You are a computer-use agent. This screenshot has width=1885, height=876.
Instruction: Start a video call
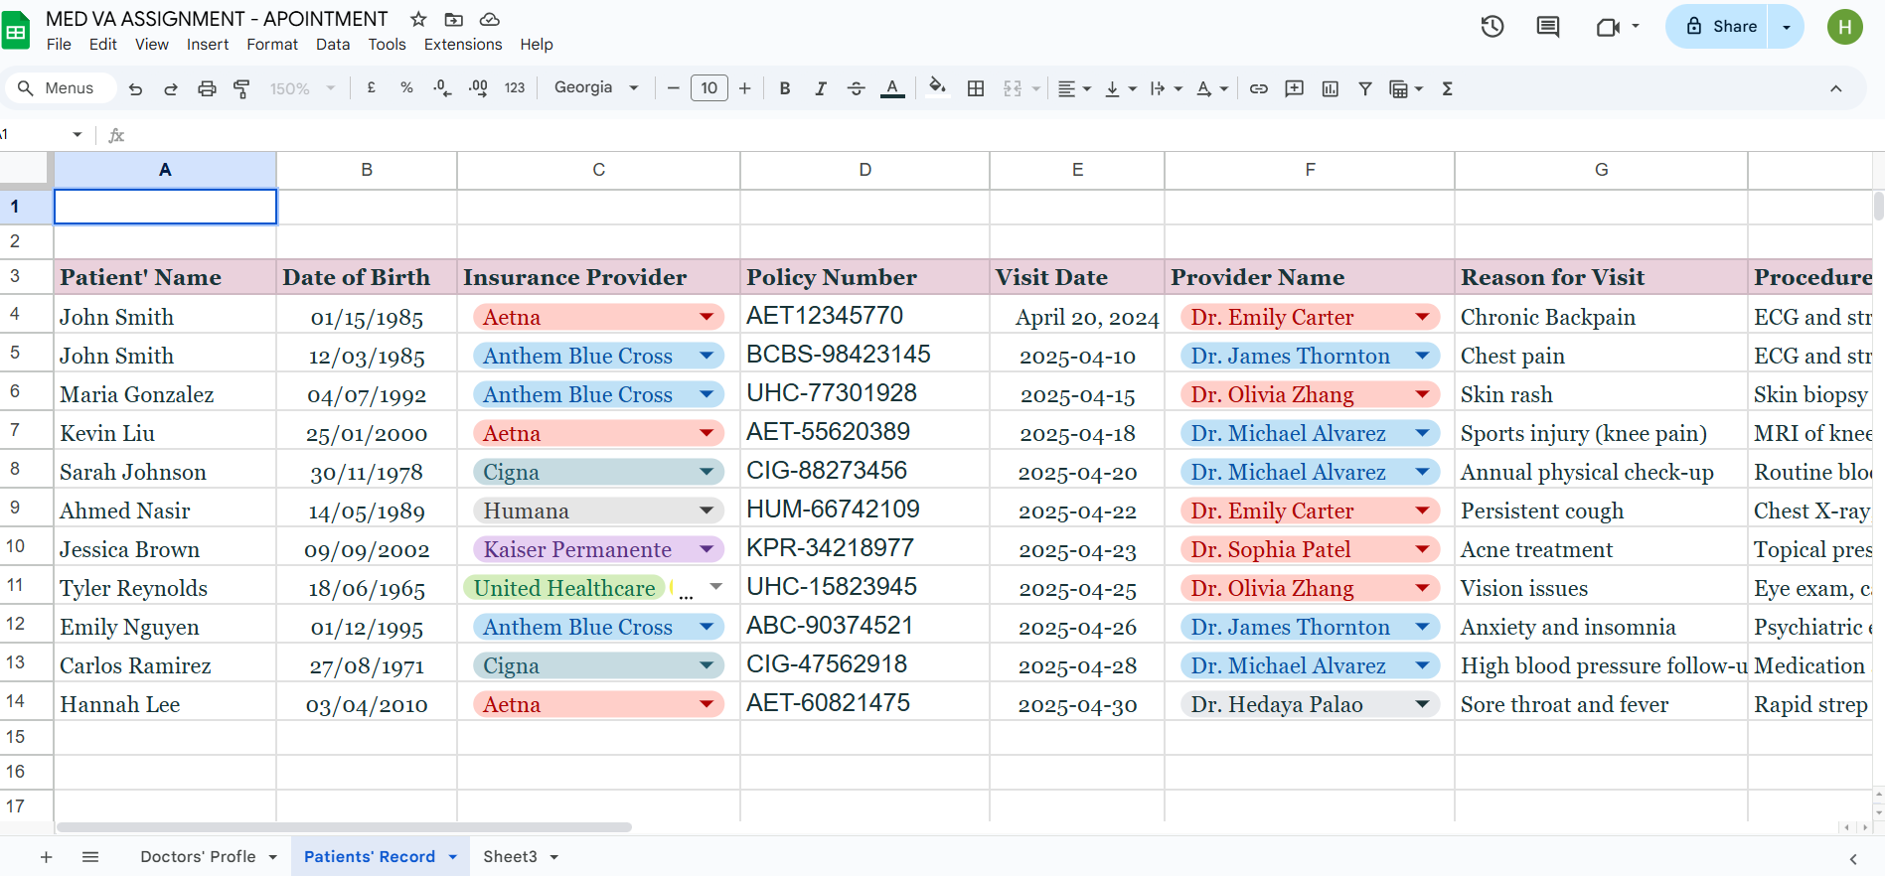(1608, 27)
